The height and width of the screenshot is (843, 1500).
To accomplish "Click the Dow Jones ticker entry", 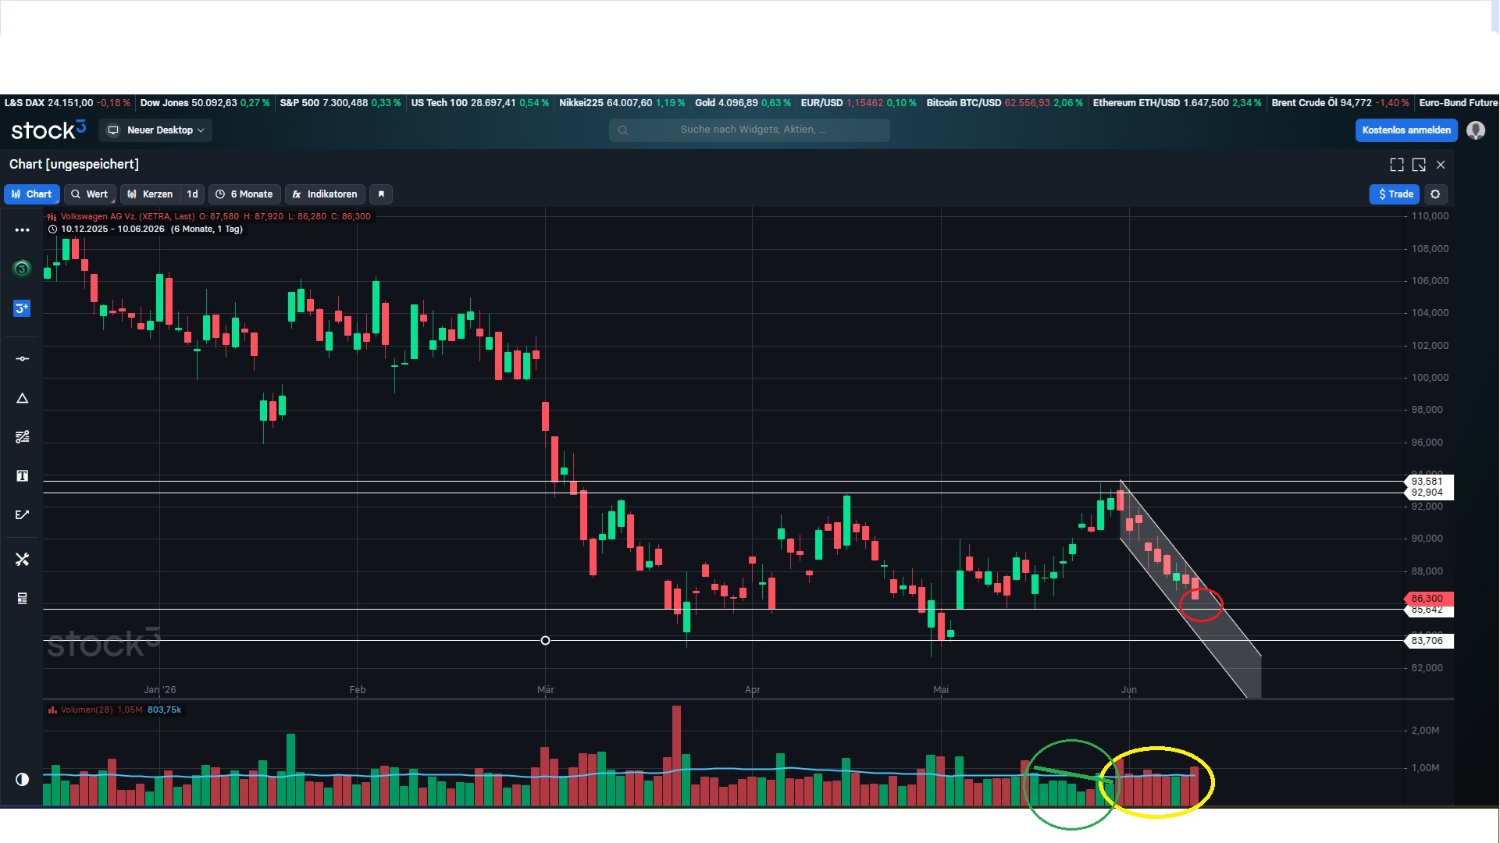I will point(205,103).
